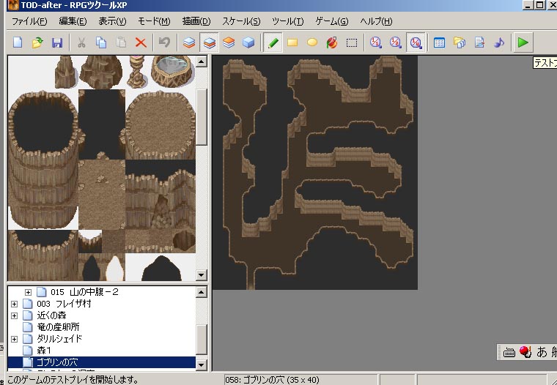557x385 pixels.
Task: Switch to Layer 2 editing mode
Action: [209, 42]
